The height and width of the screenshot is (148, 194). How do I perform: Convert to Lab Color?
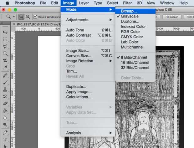pyautogui.click(x=135, y=42)
